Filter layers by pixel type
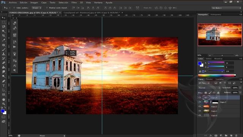 (216, 83)
